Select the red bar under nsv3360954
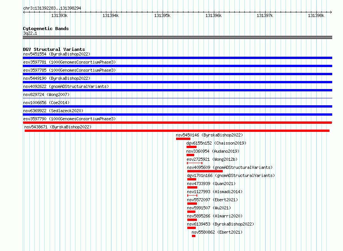This screenshot has width=343, height=251. click(190, 155)
